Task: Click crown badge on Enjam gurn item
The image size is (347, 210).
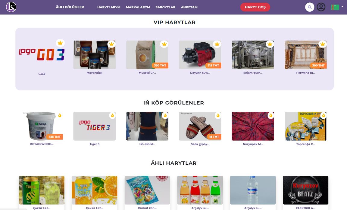Action: point(270,44)
